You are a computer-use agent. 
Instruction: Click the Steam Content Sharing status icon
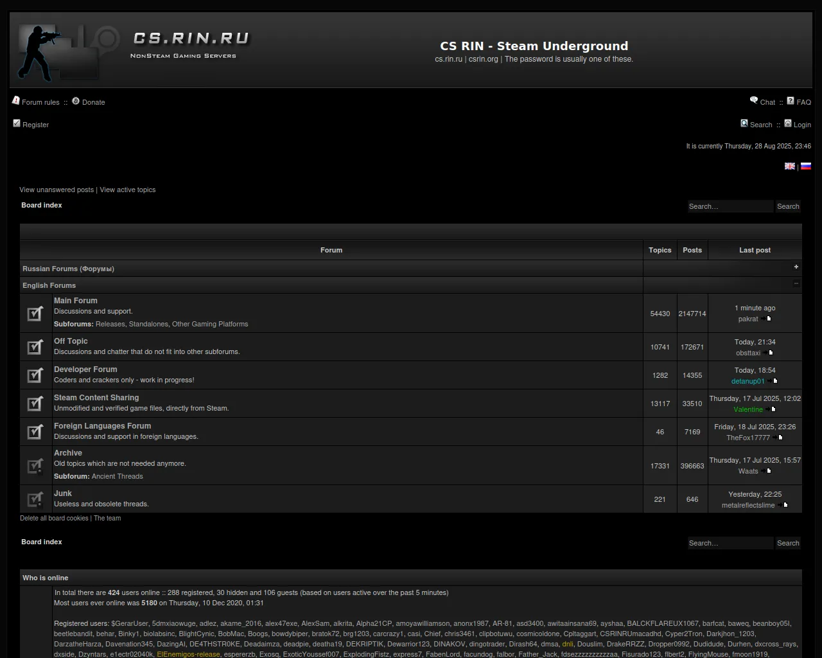click(36, 404)
